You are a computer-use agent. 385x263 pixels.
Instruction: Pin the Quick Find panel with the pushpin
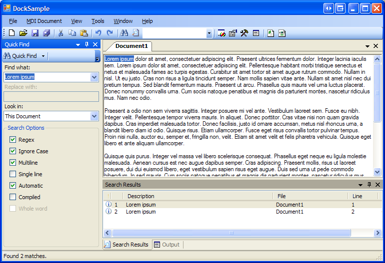[x=86, y=44]
